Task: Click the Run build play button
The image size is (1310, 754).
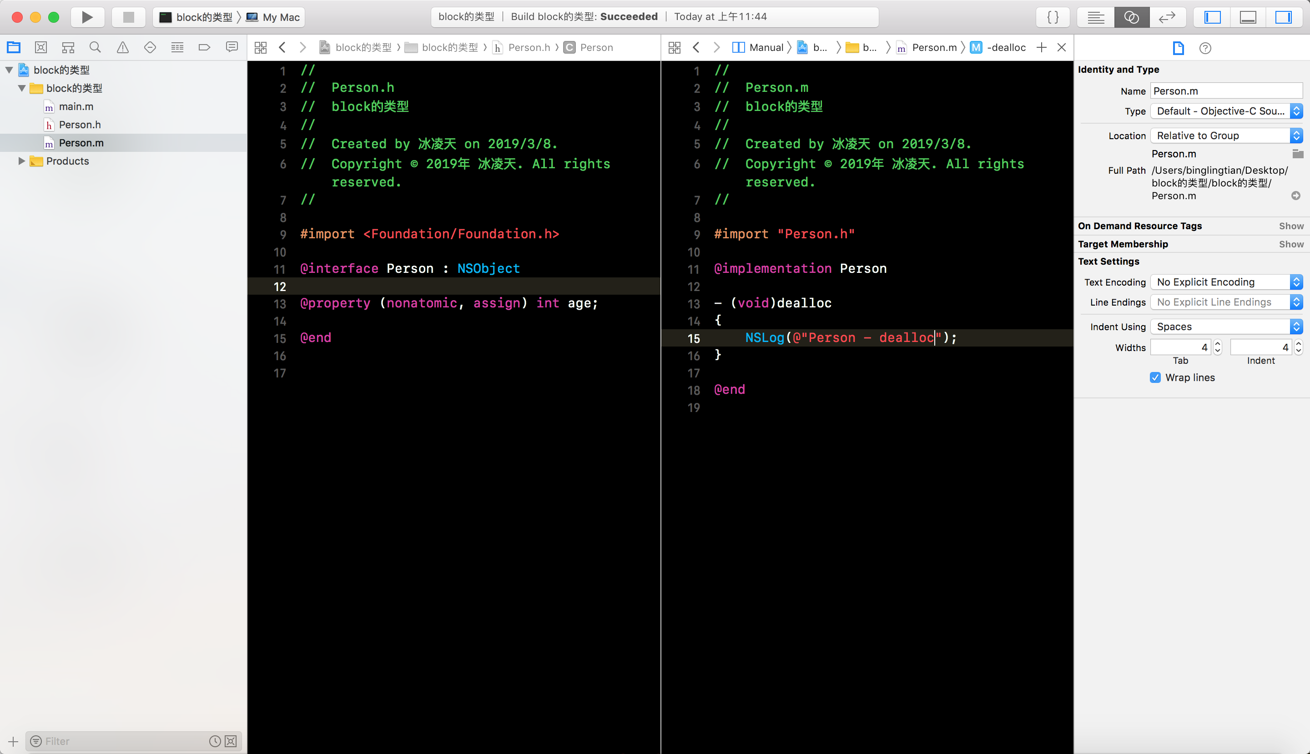Action: (87, 17)
